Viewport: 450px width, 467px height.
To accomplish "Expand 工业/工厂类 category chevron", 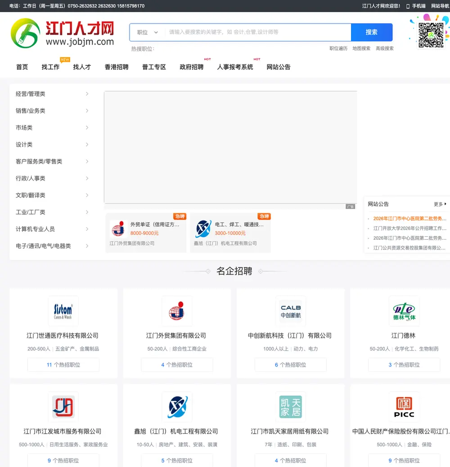I will [87, 212].
